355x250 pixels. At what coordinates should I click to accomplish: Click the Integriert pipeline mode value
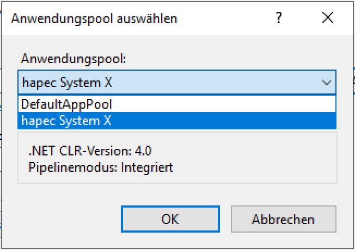coord(148,167)
